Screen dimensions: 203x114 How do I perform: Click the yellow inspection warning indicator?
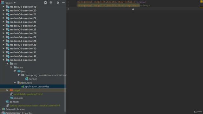click(x=201, y=1)
